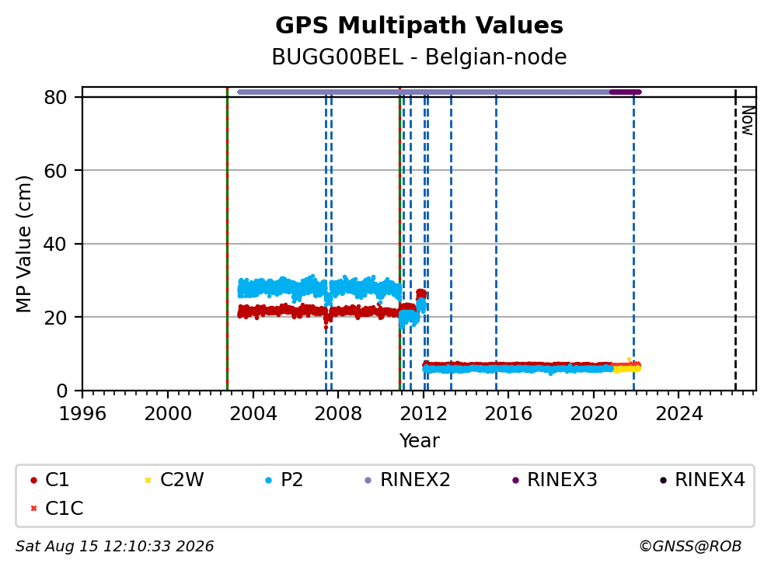Click the RINEX4 legend entry
This screenshot has width=771, height=570.
[x=702, y=480]
